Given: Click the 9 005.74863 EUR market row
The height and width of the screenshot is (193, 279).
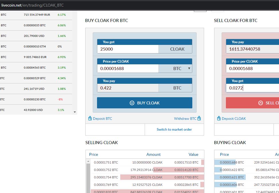Looking at the screenshot, I should [36, 57].
